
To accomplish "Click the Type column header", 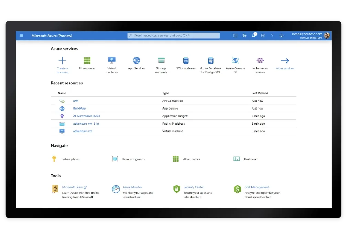I will (x=165, y=93).
